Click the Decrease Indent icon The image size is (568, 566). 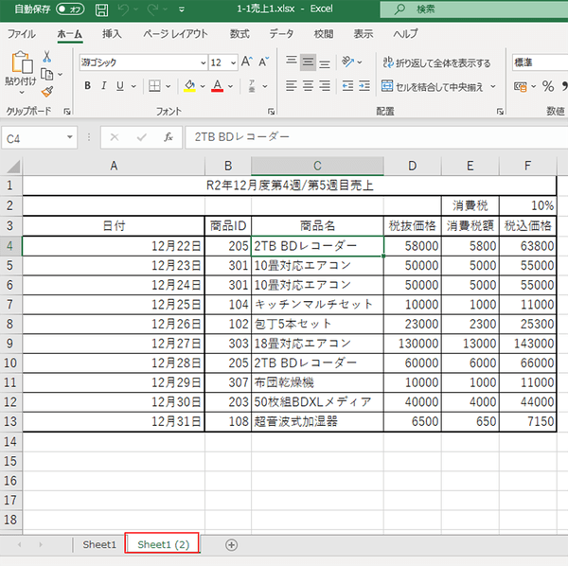[x=347, y=86]
